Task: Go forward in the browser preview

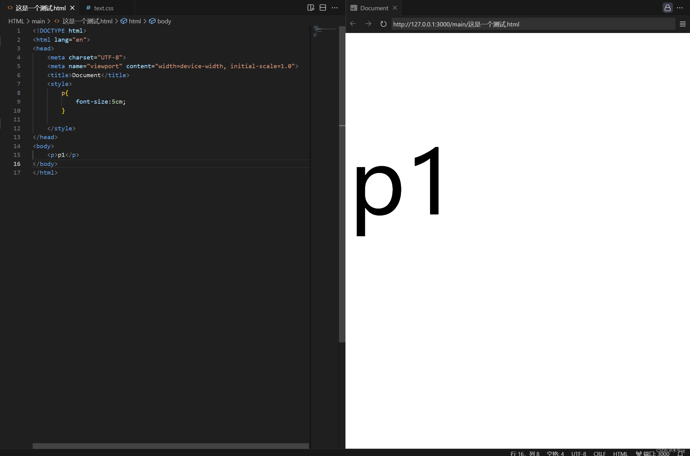Action: pos(368,24)
